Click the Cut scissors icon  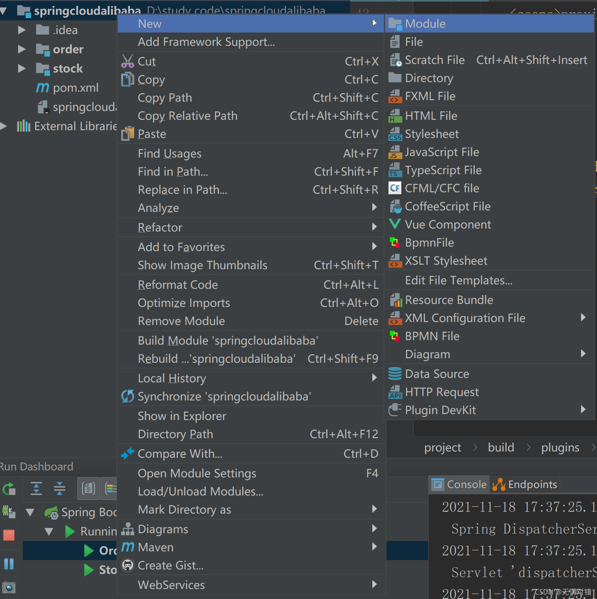coord(128,61)
